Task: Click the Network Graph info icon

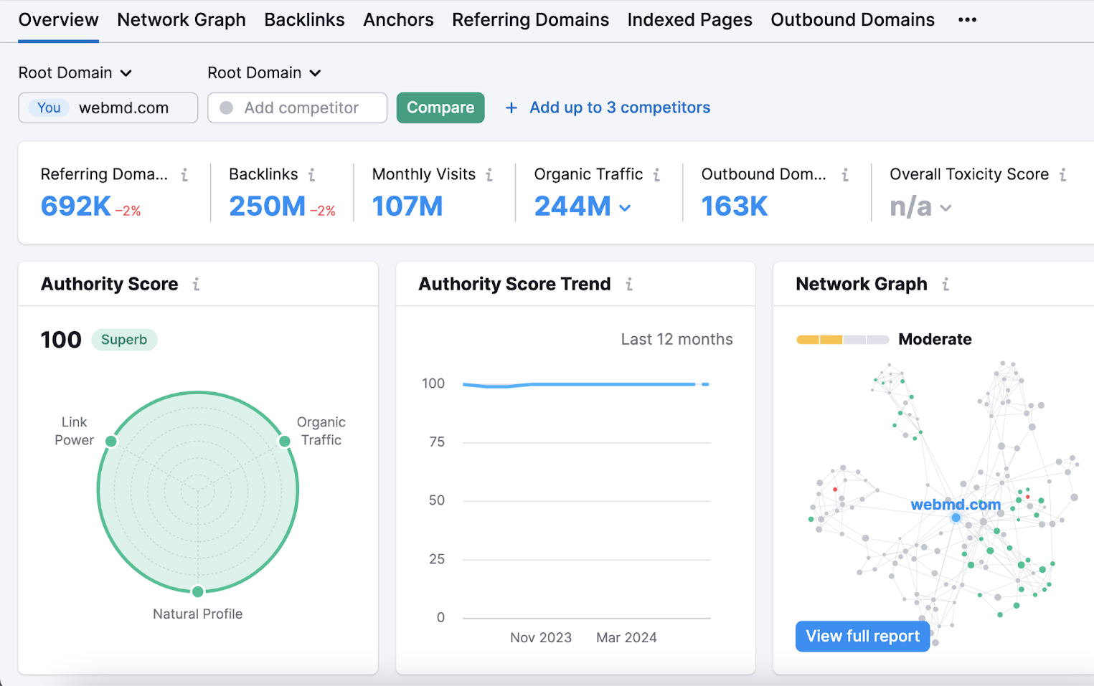Action: pos(946,284)
